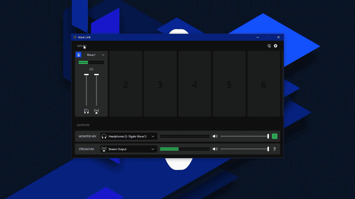Viewport: 355px width, 199px height.
Task: Click the OUTPUTS section label
Action: (83, 125)
